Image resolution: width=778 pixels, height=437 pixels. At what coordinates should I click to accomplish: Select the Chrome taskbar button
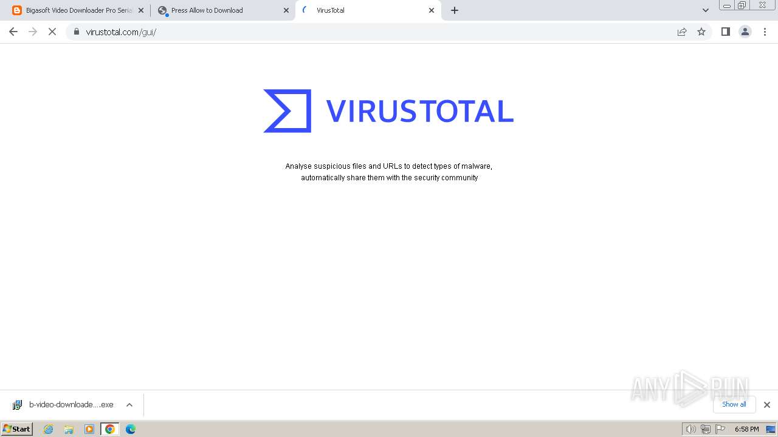[110, 429]
